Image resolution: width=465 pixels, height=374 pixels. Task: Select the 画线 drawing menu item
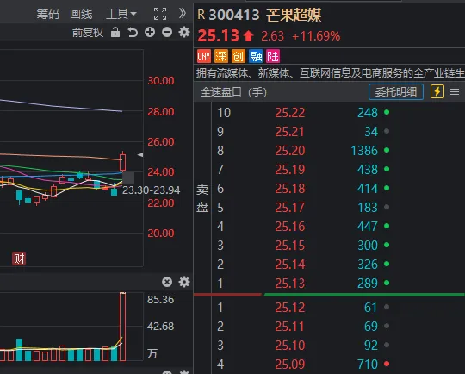81,14
